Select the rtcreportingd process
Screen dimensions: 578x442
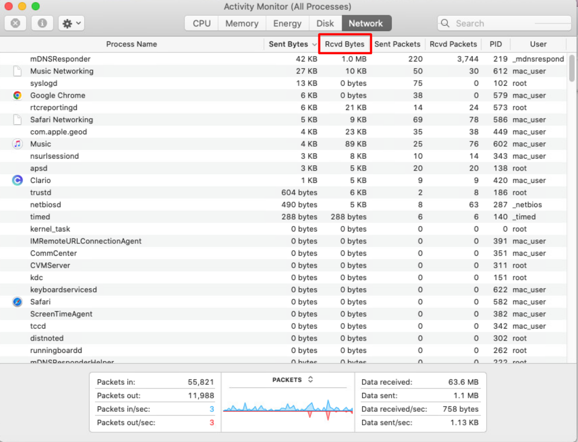click(283, 107)
